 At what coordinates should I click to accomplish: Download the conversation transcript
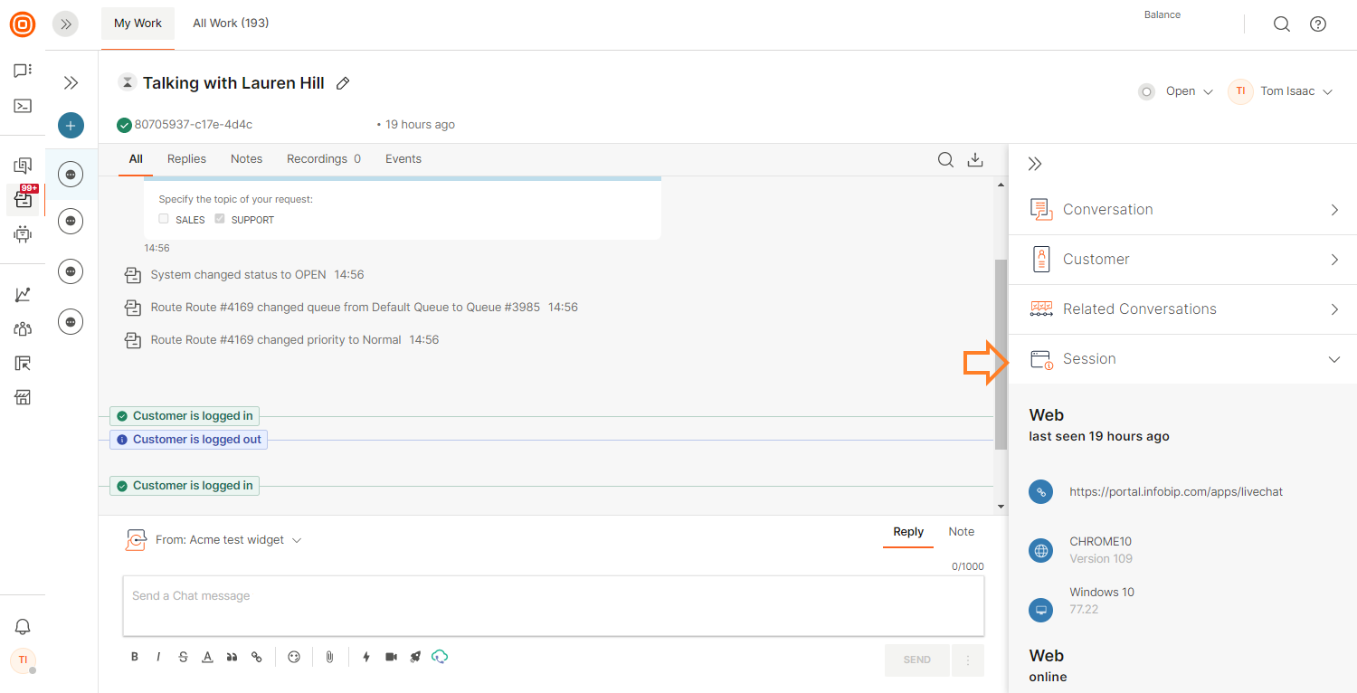[x=975, y=160]
